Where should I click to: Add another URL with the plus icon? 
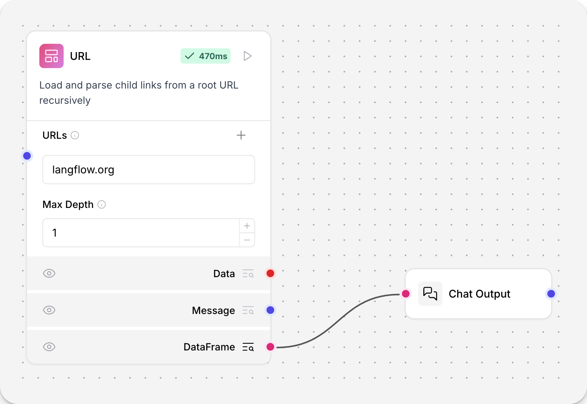(241, 135)
